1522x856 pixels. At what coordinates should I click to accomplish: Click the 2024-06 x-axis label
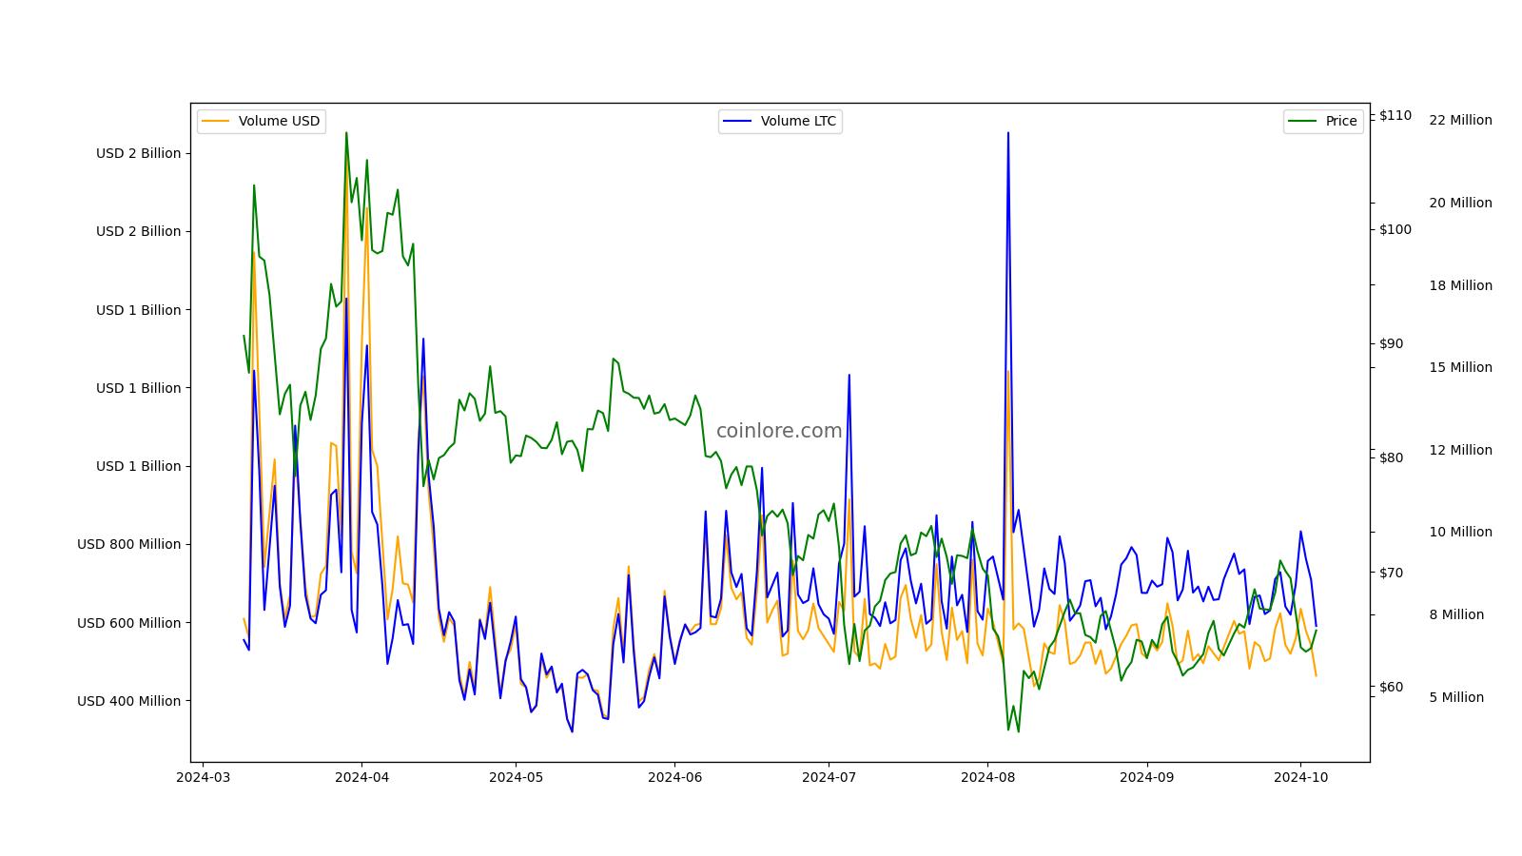pyautogui.click(x=674, y=776)
